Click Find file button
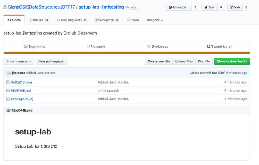 [204, 61]
